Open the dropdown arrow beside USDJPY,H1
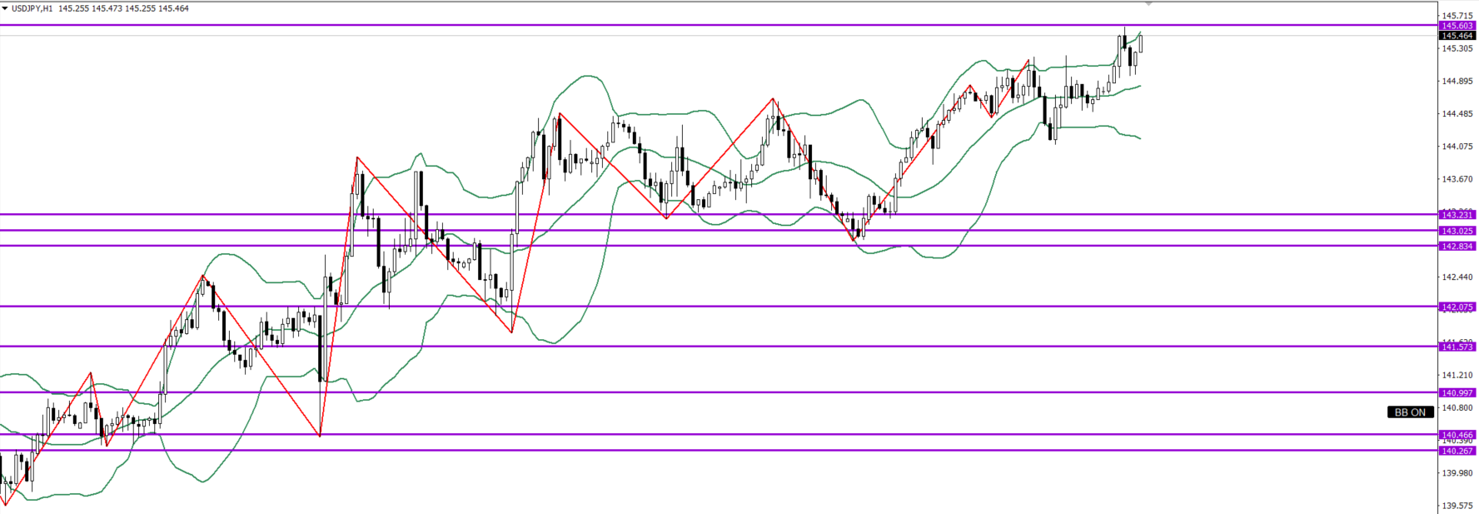This screenshot has width=1479, height=514. click(5, 8)
